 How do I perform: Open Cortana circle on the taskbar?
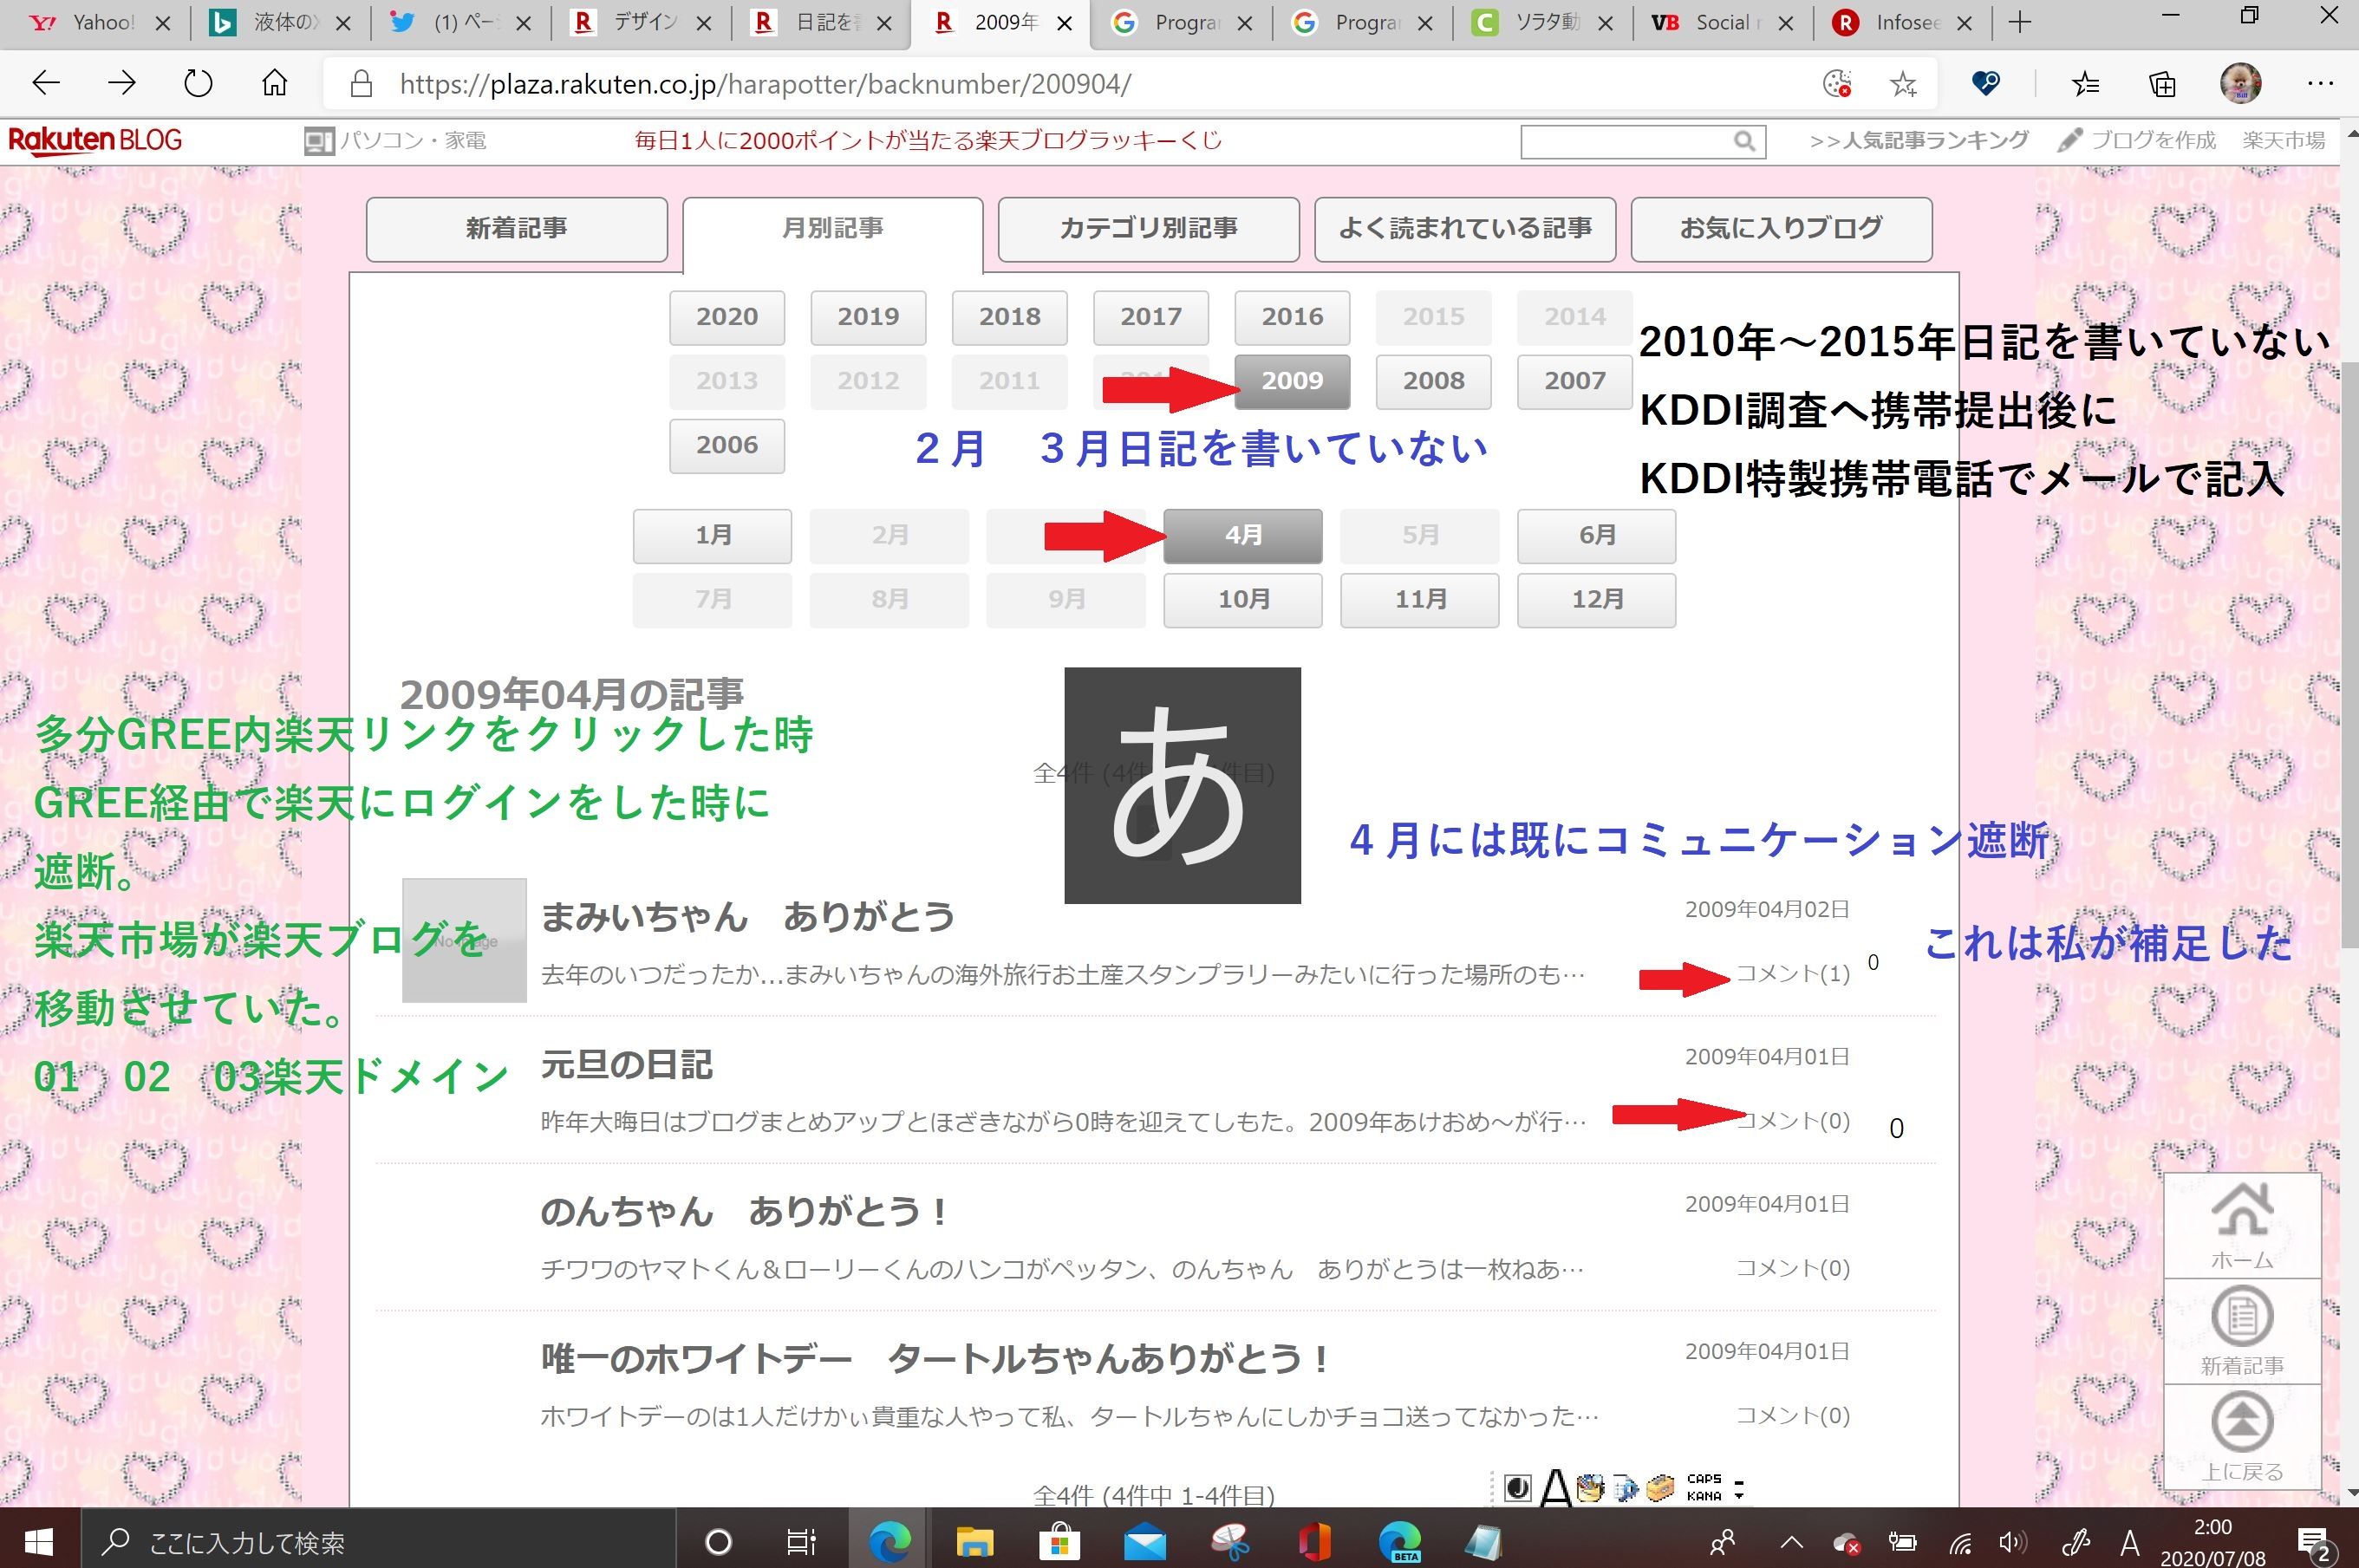click(x=718, y=1542)
